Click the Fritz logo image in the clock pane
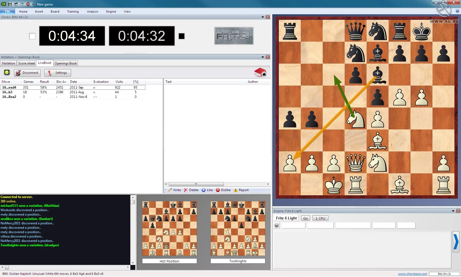 234,36
